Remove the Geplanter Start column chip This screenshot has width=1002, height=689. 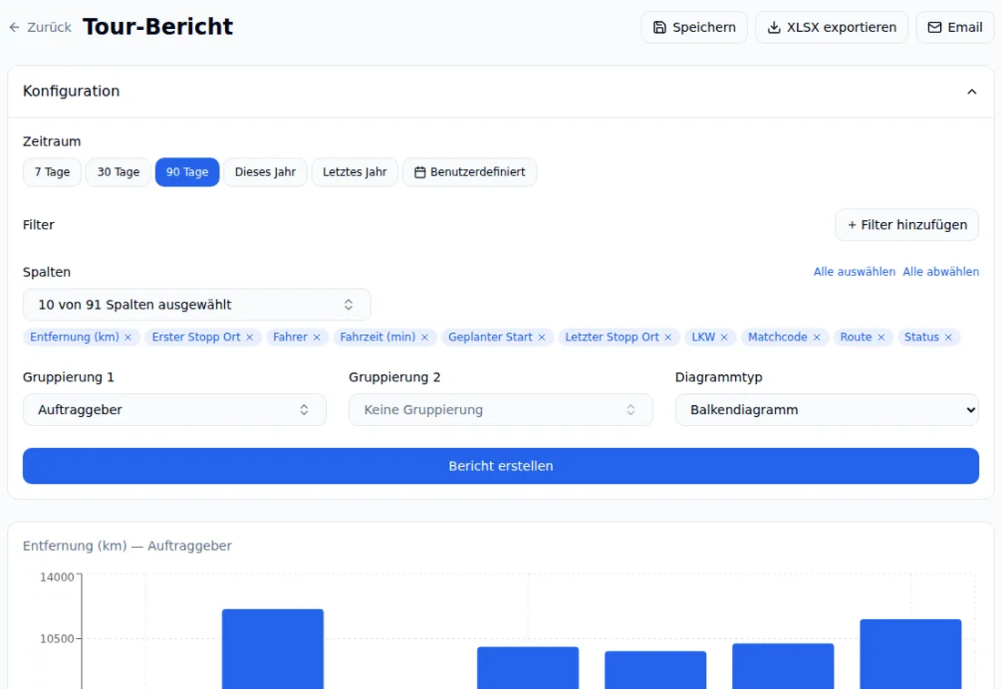[541, 337]
